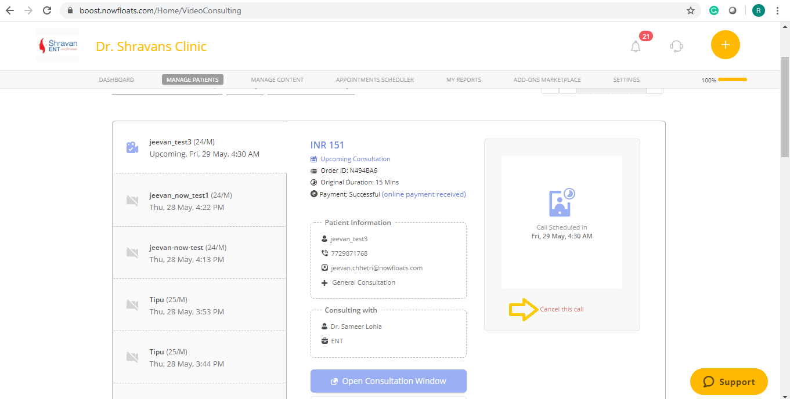
Task: Click Original Duration: 15 Mins text
Action: 360,182
